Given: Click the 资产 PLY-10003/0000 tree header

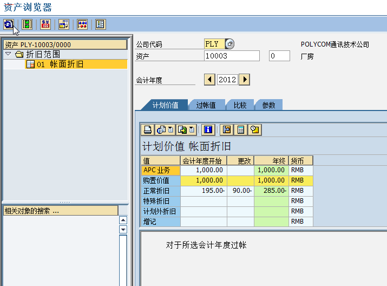Looking at the screenshot, I should click(65, 45).
